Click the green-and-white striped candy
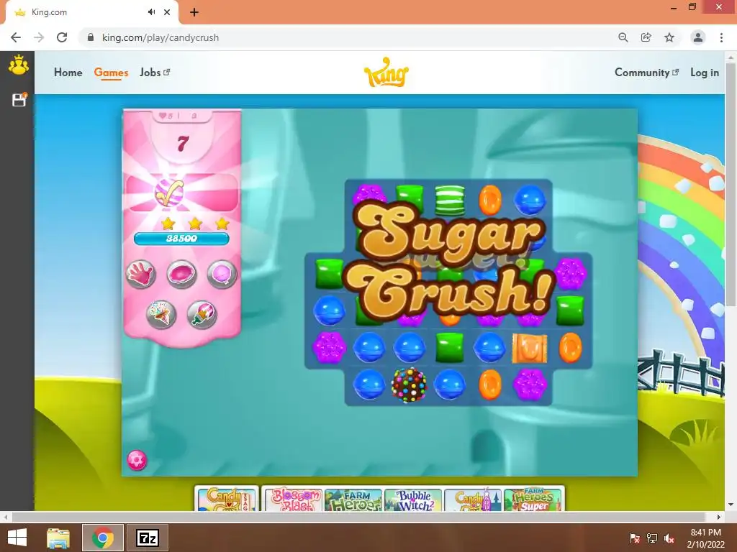Screen dimensions: 737x552 (x=450, y=201)
